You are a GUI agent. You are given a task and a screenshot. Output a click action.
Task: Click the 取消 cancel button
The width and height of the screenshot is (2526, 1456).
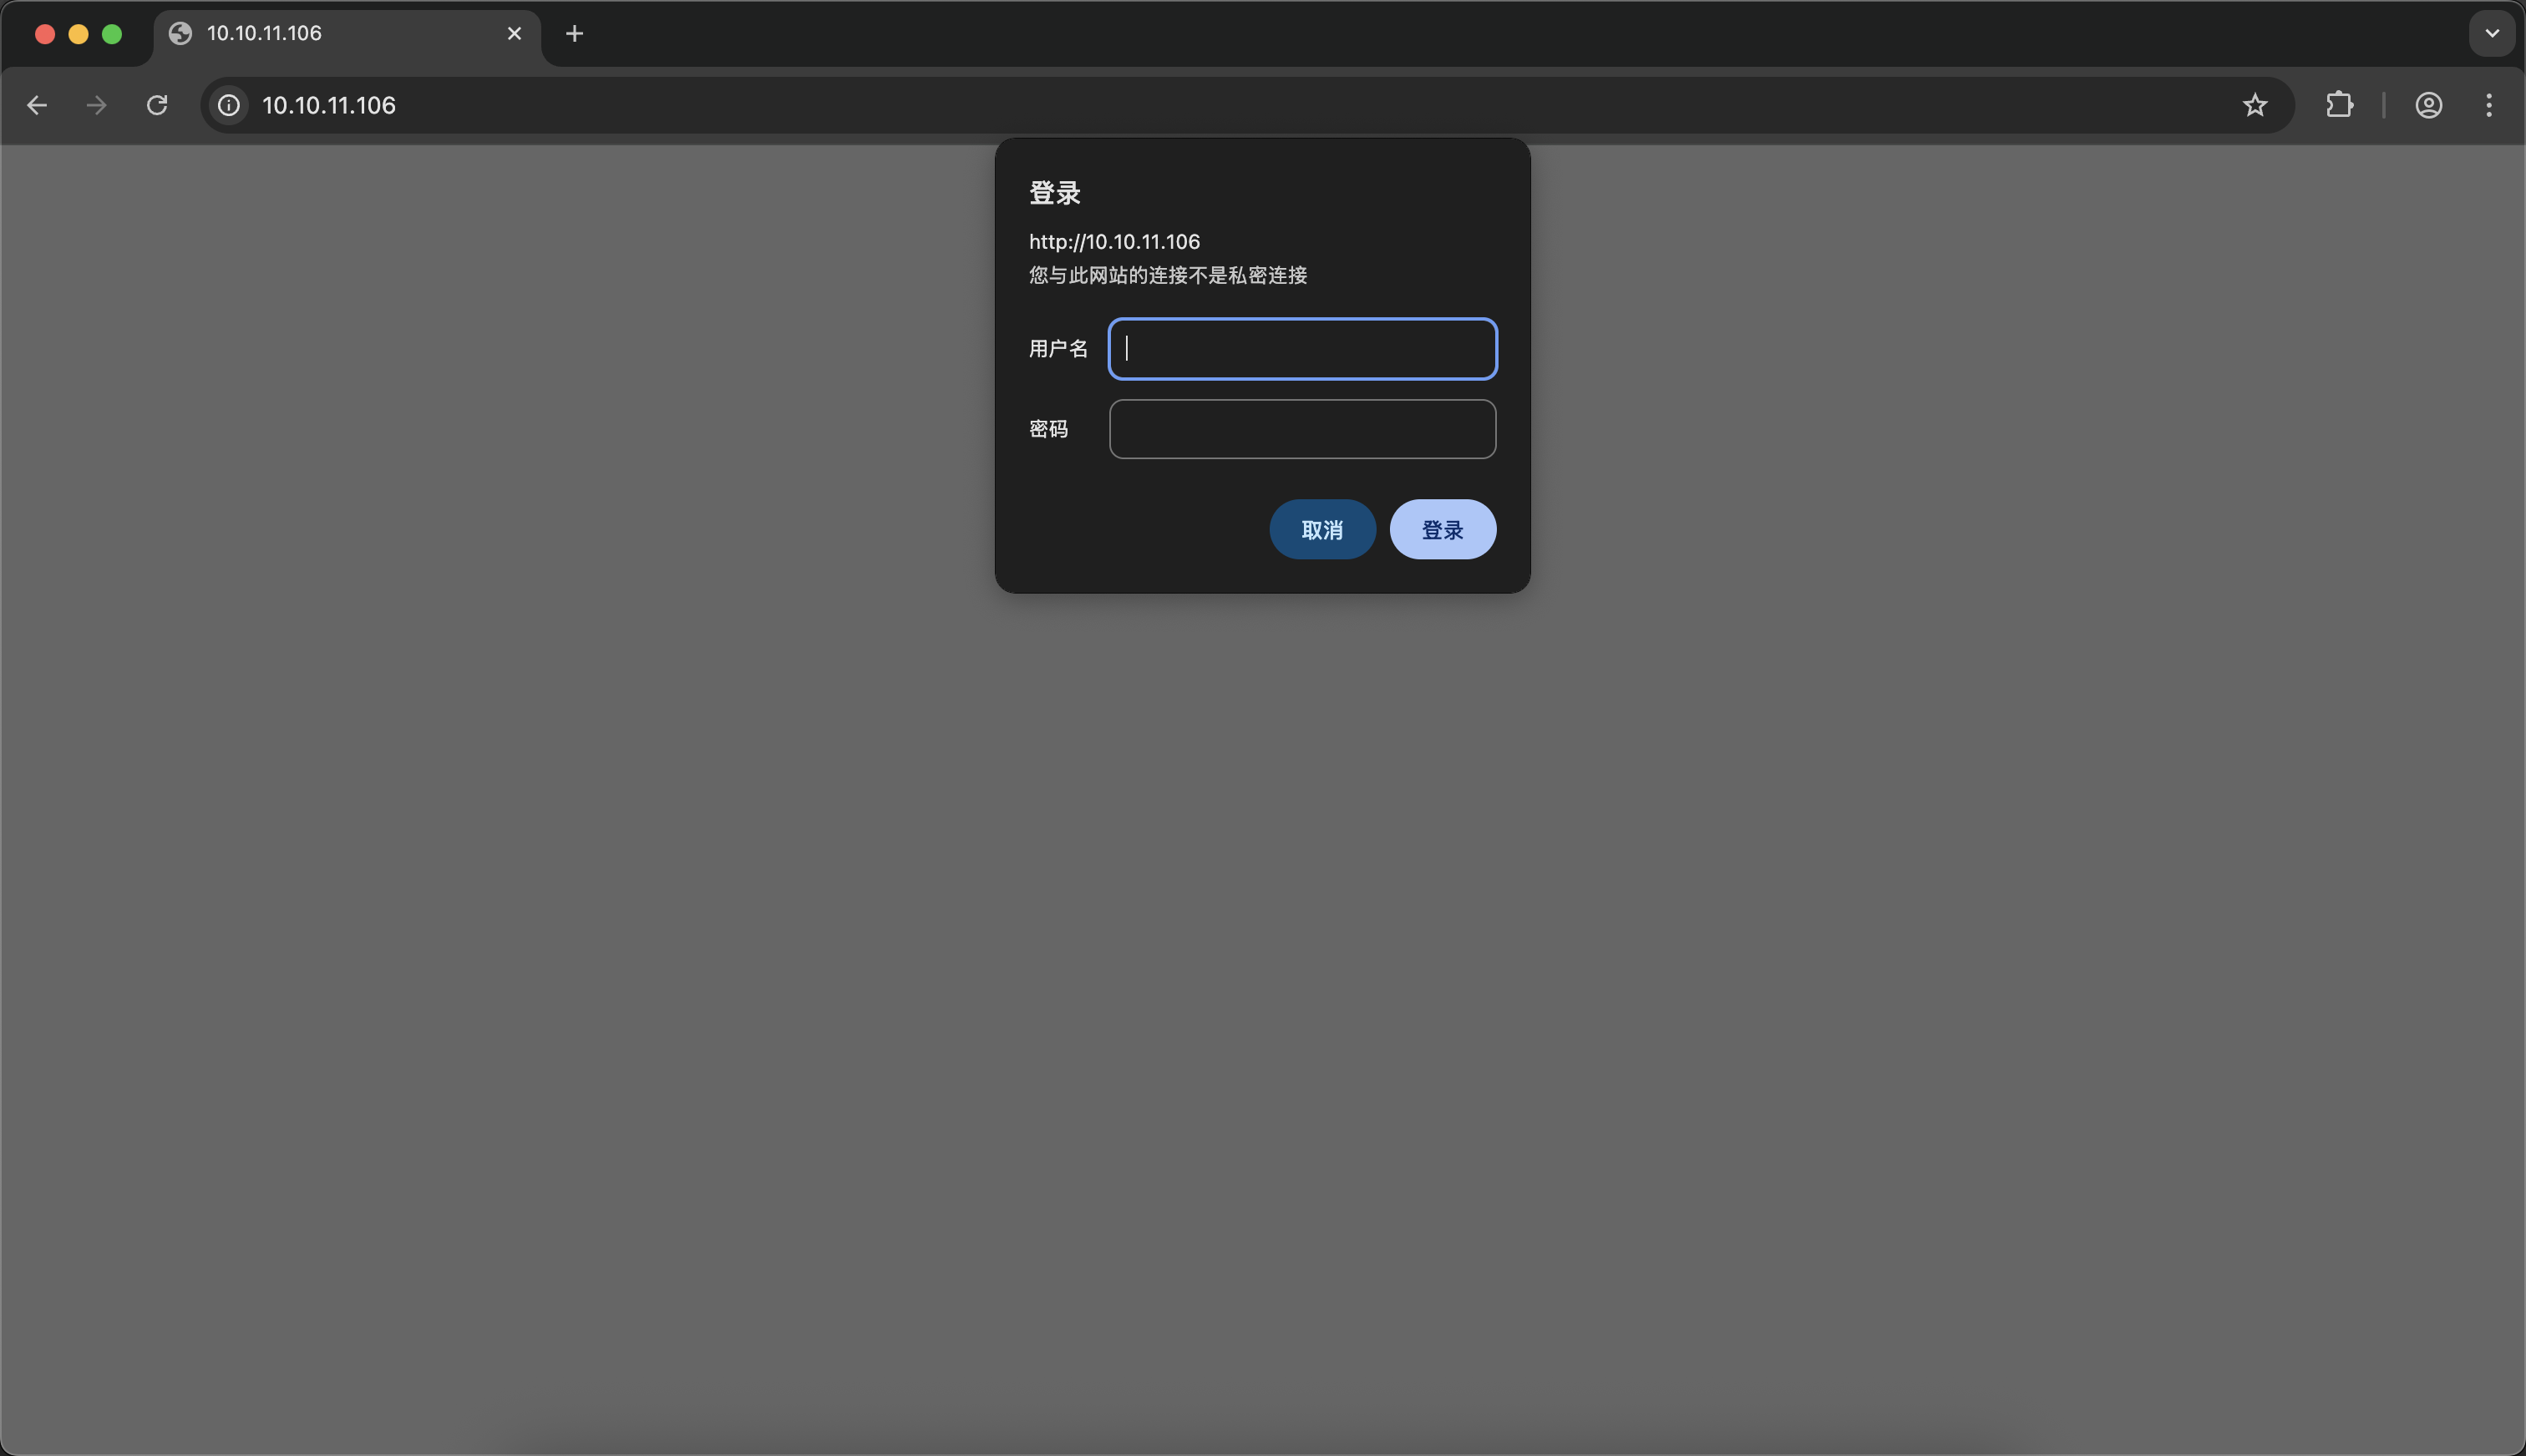coord(1321,530)
